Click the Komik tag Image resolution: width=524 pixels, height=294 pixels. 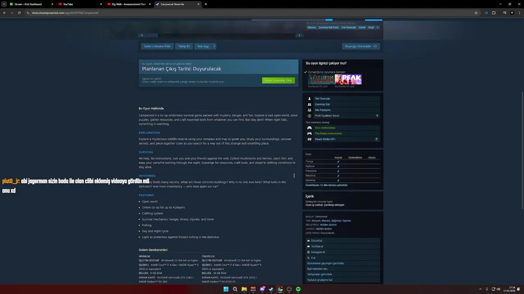pos(362,27)
